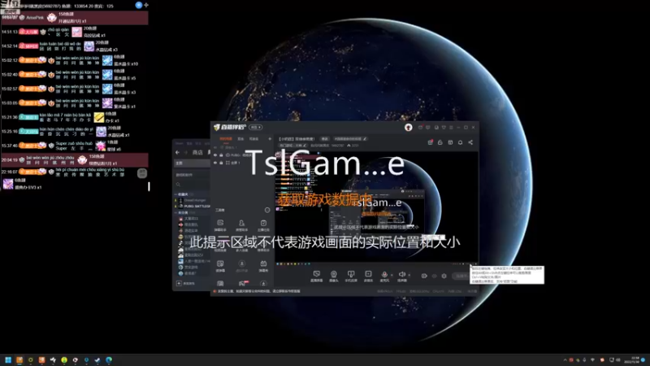This screenshot has width=650, height=366.
Task: Click the start streaming button at bottom right
Action: coord(462,276)
